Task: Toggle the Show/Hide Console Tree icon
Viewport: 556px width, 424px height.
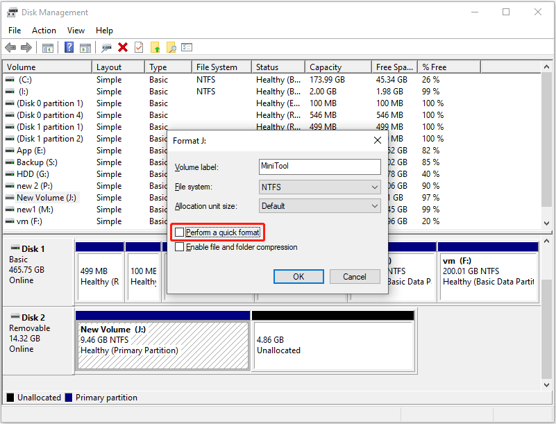Action: pos(47,47)
